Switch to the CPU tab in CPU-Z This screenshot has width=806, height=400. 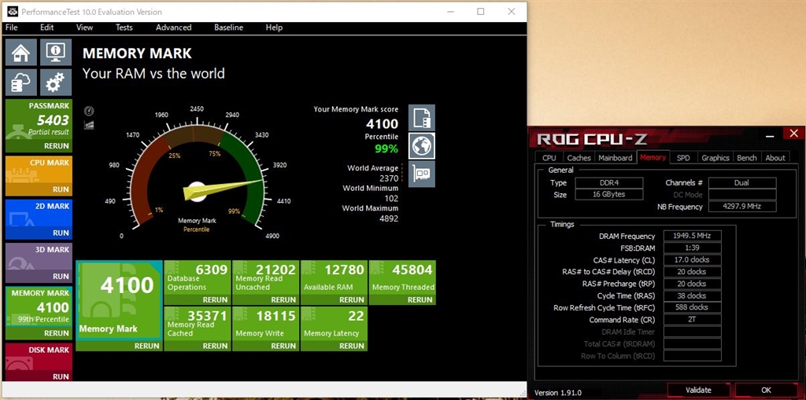pos(549,158)
